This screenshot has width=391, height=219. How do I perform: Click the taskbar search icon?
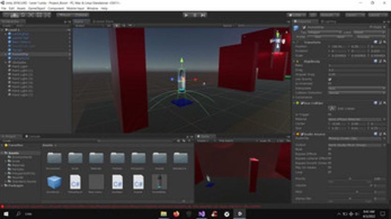[18, 214]
